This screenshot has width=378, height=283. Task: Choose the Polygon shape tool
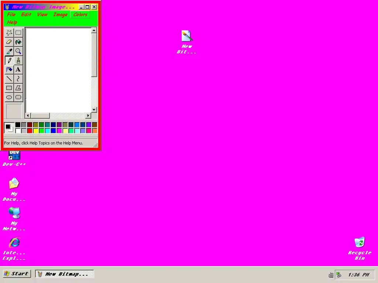tap(18, 88)
